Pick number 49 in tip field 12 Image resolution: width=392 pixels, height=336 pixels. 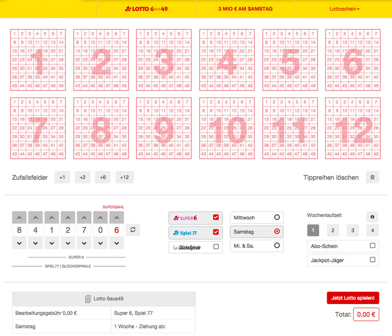point(376,154)
